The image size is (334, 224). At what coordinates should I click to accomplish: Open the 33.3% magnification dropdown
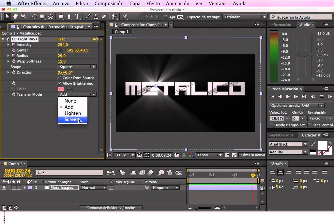pyautogui.click(x=124, y=155)
